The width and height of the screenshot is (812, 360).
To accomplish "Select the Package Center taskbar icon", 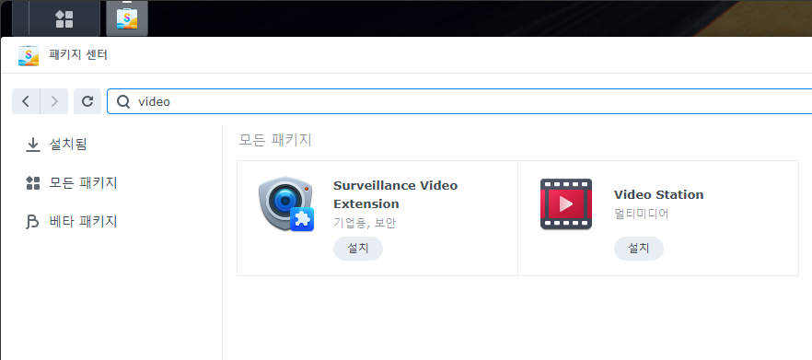I will click(127, 18).
